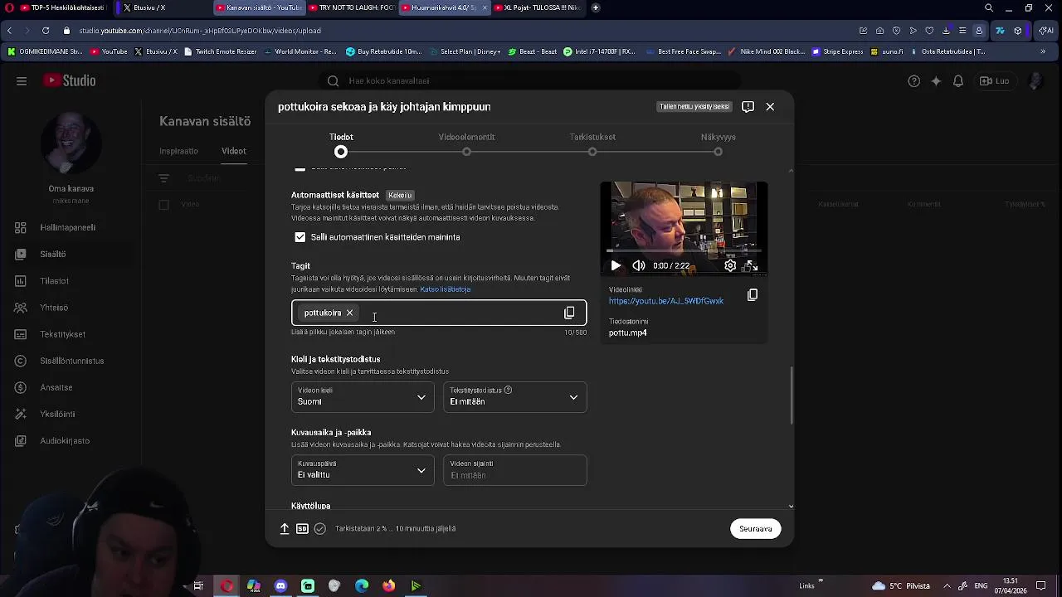Open Tilastot in the sidebar
Viewport: 1062px width, 597px height.
tap(66, 281)
